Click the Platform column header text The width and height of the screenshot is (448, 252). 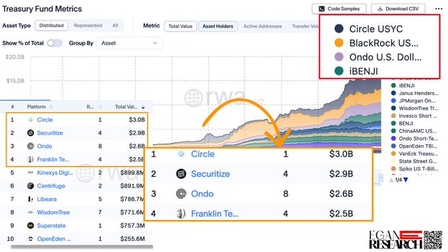36,107
